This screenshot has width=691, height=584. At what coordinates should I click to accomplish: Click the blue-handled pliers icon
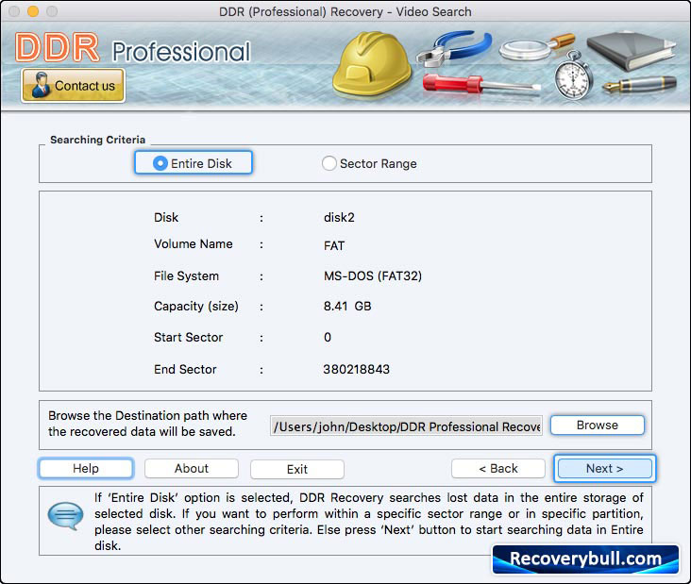tap(454, 48)
